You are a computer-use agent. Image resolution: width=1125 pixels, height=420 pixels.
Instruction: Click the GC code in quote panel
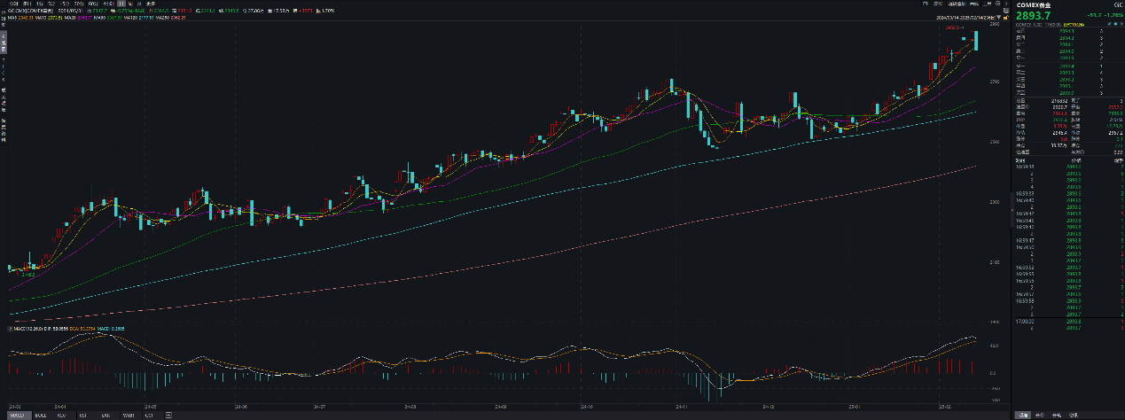pyautogui.click(x=1117, y=5)
